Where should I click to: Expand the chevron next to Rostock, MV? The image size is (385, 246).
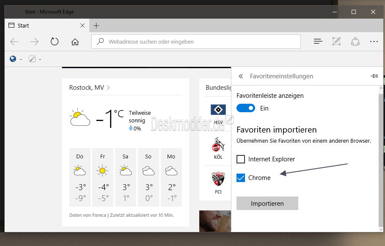[108, 88]
